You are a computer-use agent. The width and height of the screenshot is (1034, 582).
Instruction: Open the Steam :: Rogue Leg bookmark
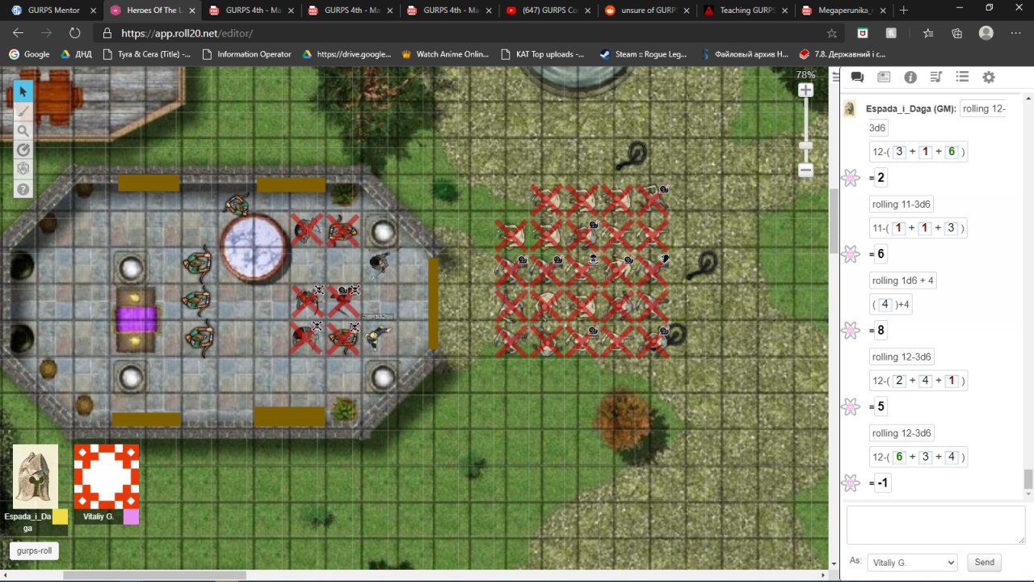(x=643, y=54)
